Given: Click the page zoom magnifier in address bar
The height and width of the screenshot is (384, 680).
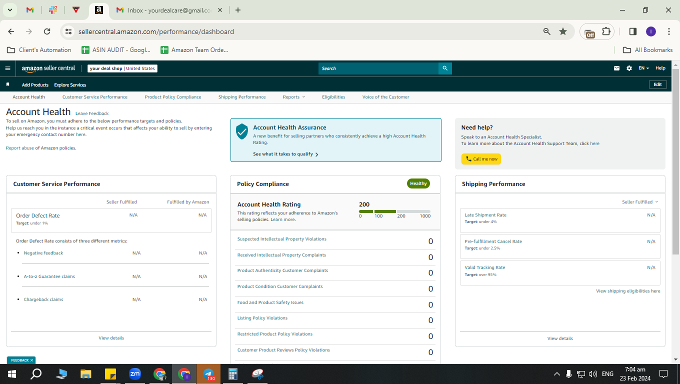Looking at the screenshot, I should click(x=547, y=31).
